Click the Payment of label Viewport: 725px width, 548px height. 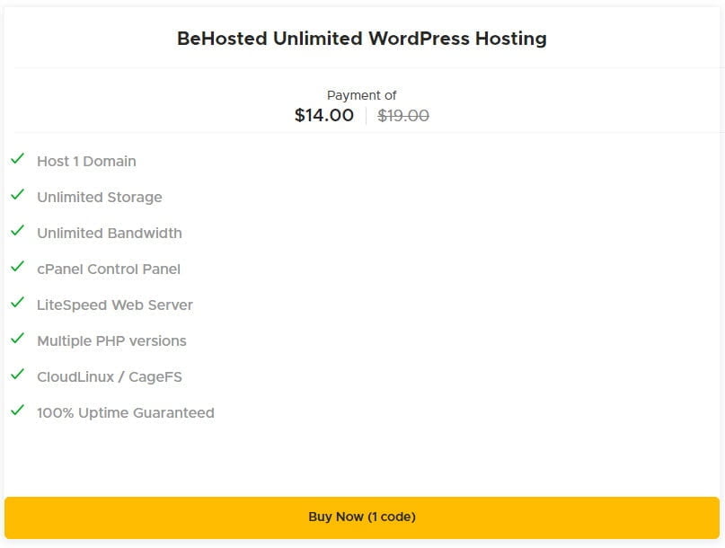point(362,94)
